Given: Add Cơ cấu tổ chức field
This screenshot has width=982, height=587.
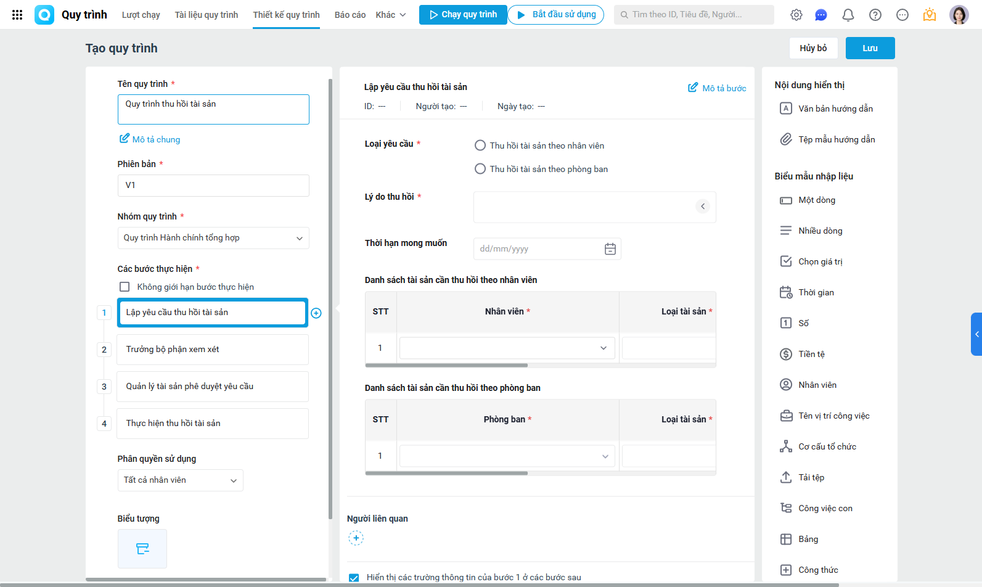Looking at the screenshot, I should coord(819,446).
